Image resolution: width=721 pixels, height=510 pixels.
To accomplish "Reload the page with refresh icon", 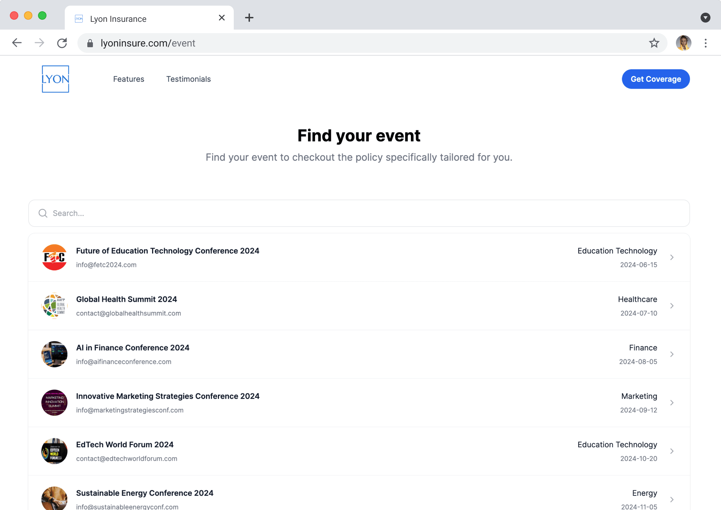I will click(62, 43).
